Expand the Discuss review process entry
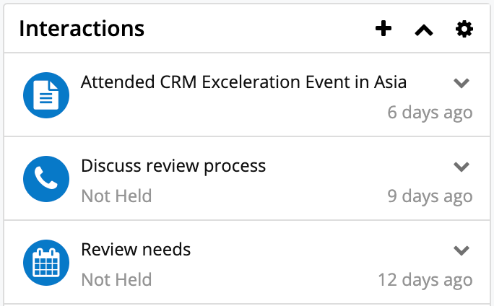 click(x=461, y=167)
